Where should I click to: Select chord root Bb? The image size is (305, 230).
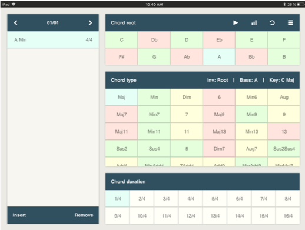coord(251,57)
